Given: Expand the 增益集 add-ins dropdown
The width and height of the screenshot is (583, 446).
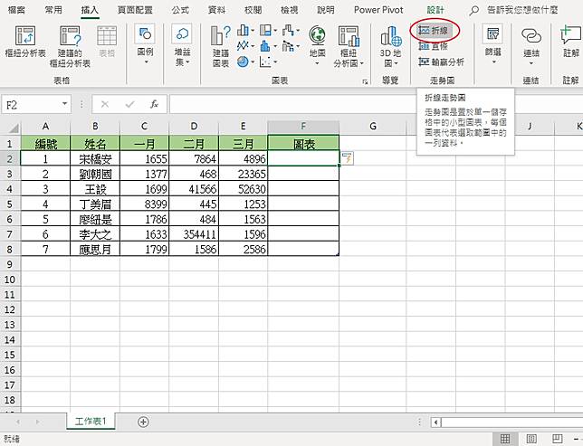Looking at the screenshot, I should (x=182, y=45).
